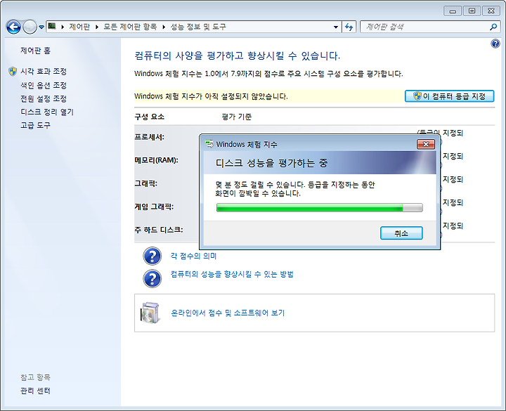This screenshot has width=506, height=411.
Task: Expand arrow before 제어판 breadcrumb
Action: pos(63,27)
